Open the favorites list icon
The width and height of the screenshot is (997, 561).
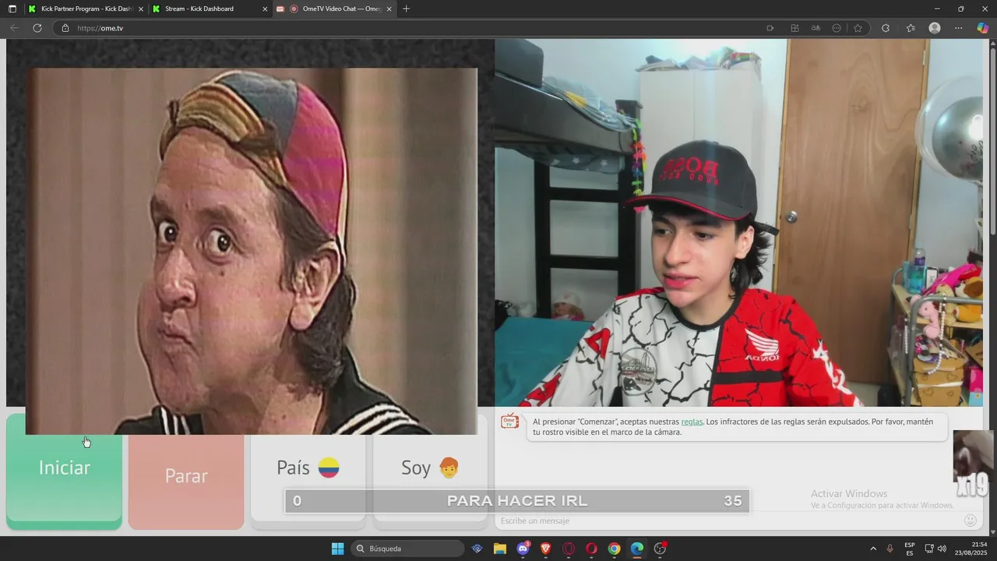pyautogui.click(x=911, y=28)
